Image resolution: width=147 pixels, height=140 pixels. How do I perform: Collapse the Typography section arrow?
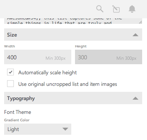135,98
